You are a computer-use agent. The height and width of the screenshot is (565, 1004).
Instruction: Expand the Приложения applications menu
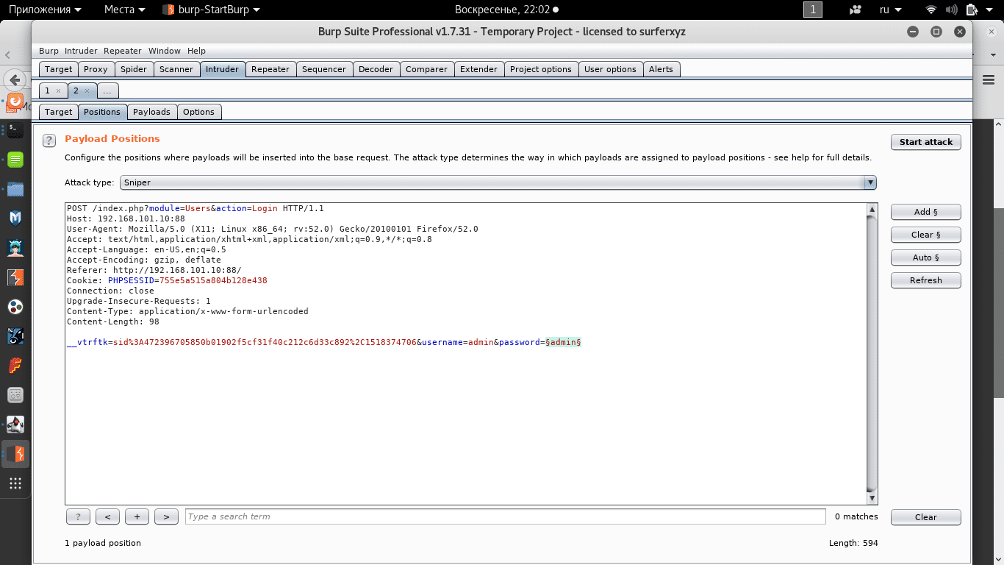point(45,10)
